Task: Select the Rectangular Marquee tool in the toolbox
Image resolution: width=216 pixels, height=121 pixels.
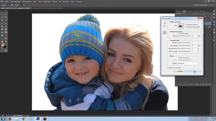Action: (2, 14)
